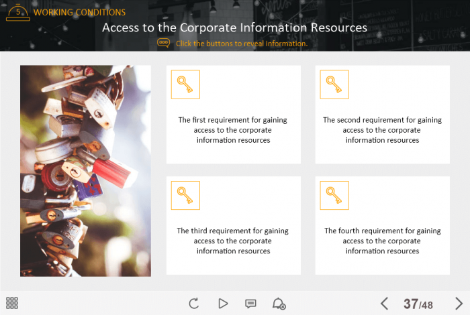Advance to the next slide arrow
This screenshot has width=470, height=315.
click(459, 304)
